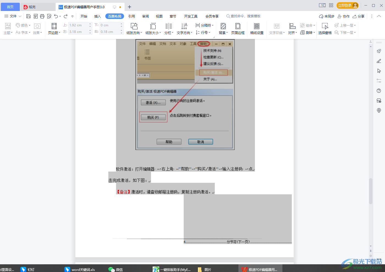
Task: Open the theme 字体 (fonts) dropdown
Action: click(23, 32)
